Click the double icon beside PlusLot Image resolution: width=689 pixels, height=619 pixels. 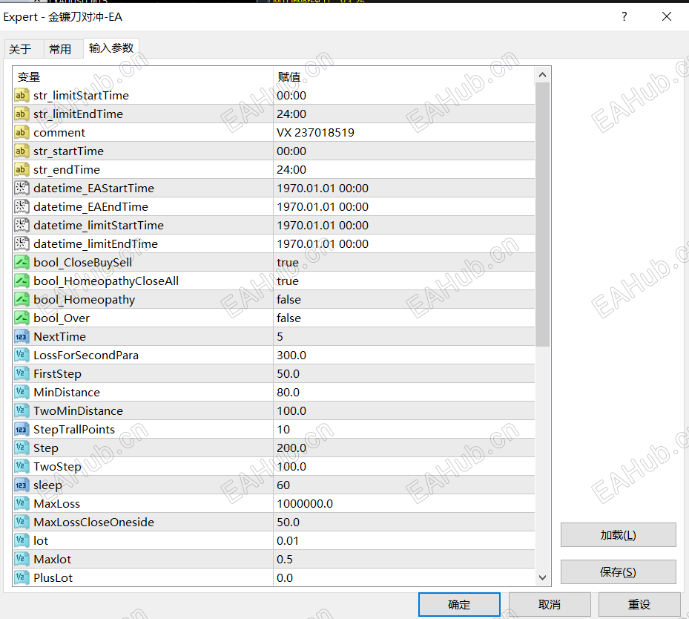click(21, 577)
